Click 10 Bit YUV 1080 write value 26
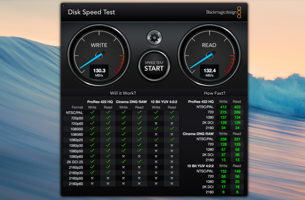 click(223, 182)
